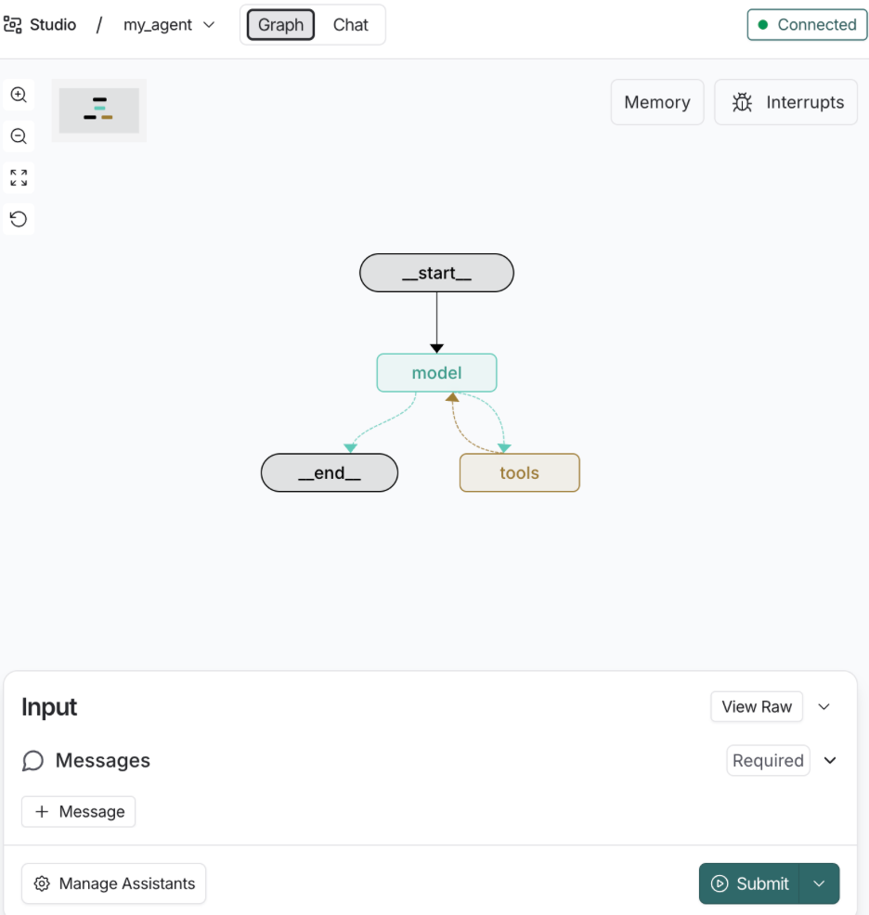Click the Studio logo icon
This screenshot has height=915, width=869.
coord(13,25)
